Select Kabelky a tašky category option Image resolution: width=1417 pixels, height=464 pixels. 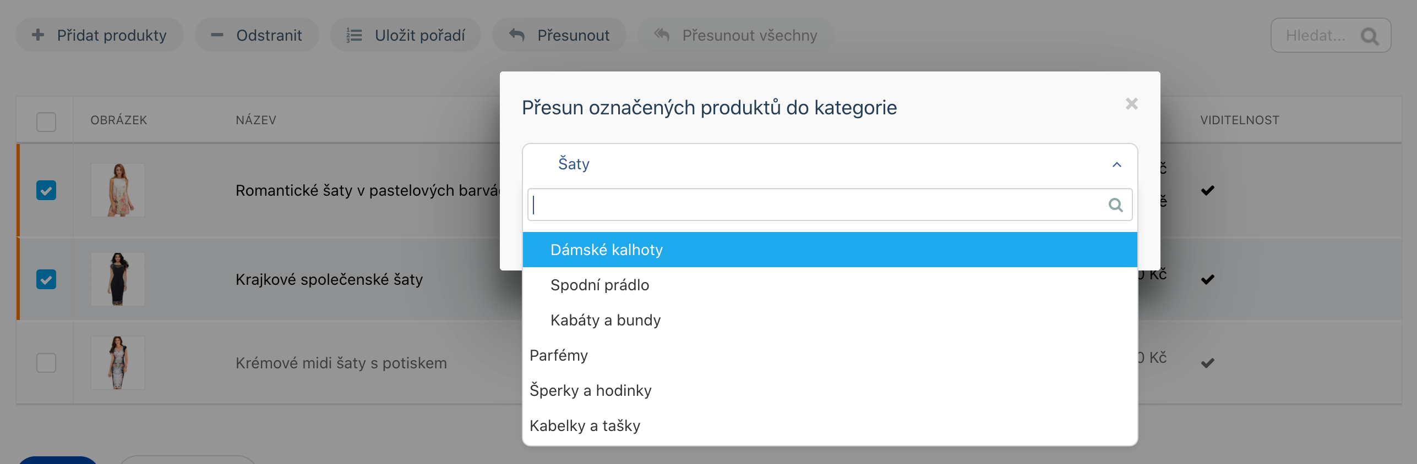click(830, 426)
